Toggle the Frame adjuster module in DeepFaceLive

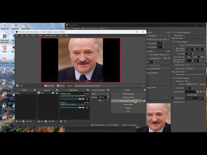point(173,32)
